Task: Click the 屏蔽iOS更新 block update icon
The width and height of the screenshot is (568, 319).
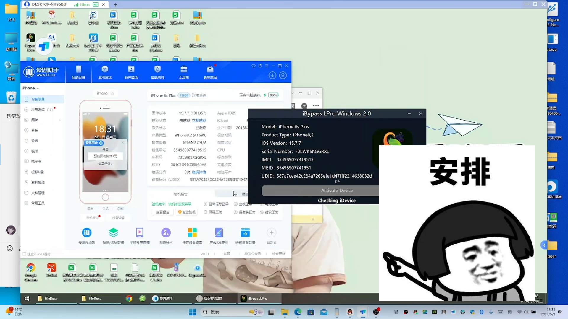Action: (x=219, y=233)
